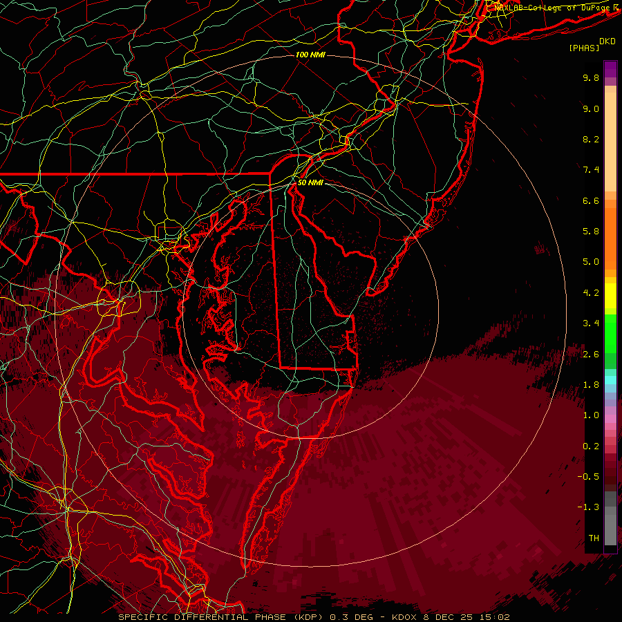Select the 6.6 legend value
This screenshot has width=622, height=622.
[591, 200]
